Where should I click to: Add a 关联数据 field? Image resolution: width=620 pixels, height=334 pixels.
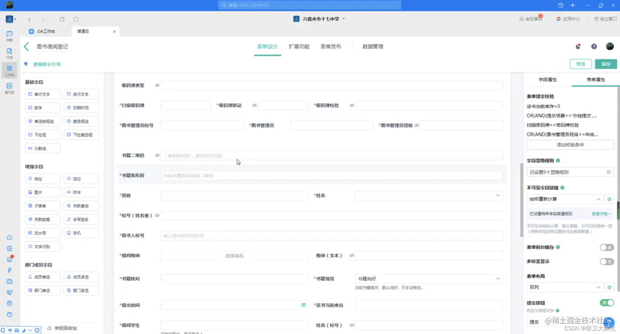pos(43,219)
